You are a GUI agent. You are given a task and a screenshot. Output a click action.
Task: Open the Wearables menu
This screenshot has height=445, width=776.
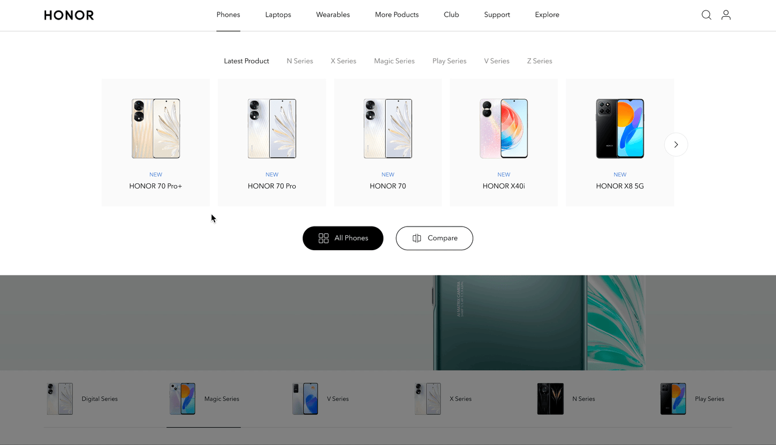333,15
